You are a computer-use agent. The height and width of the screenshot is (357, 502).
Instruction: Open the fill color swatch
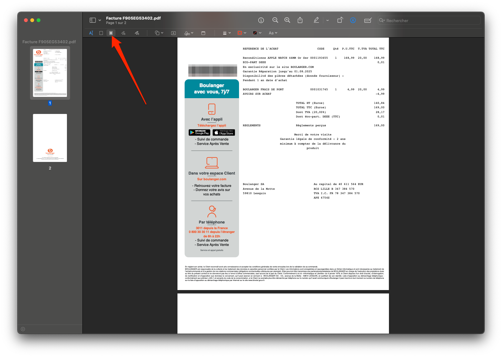[255, 33]
